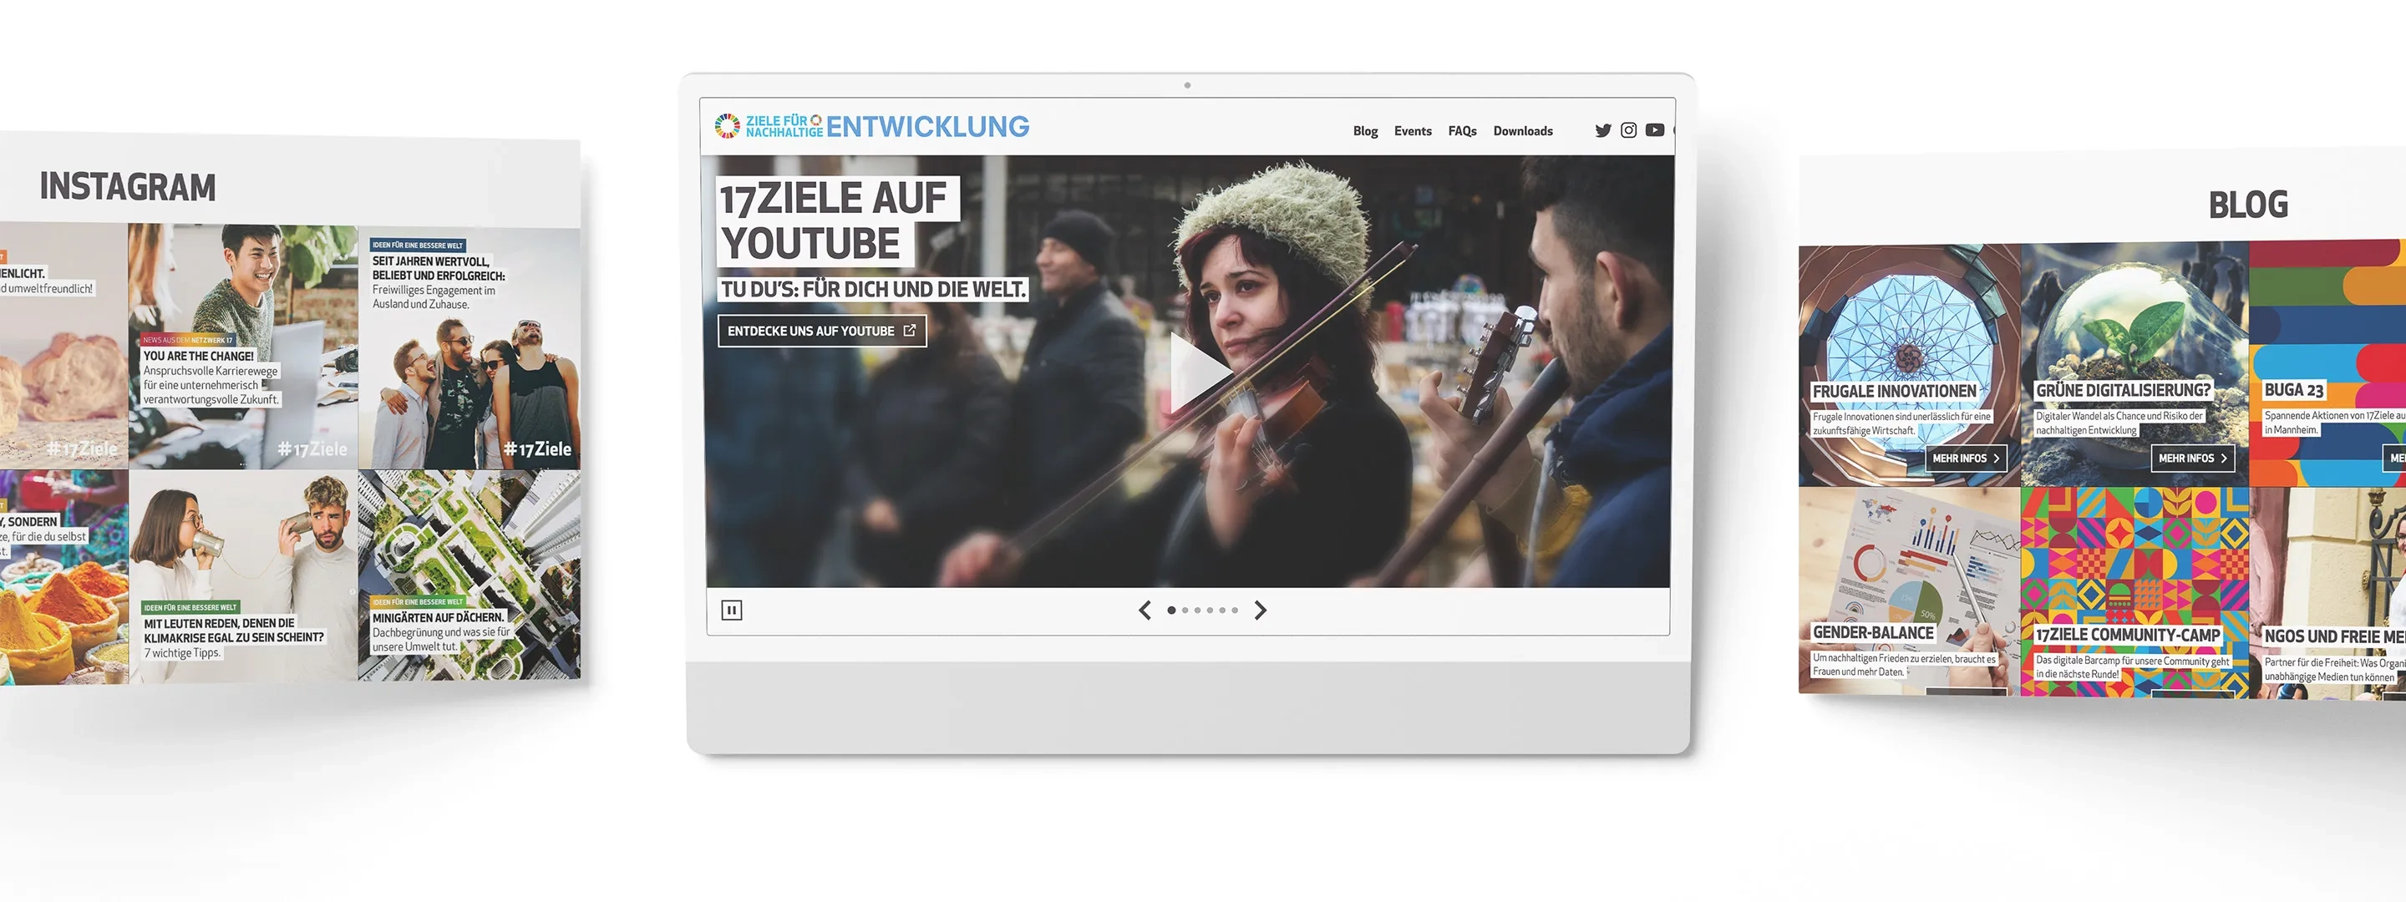Open the Twitter icon in header
The height and width of the screenshot is (902, 2406).
coord(1603,131)
